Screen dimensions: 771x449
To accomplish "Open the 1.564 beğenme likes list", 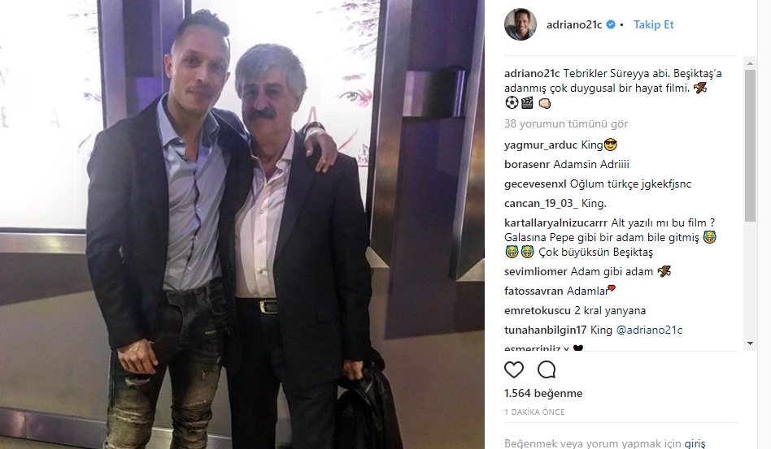I will [x=543, y=393].
